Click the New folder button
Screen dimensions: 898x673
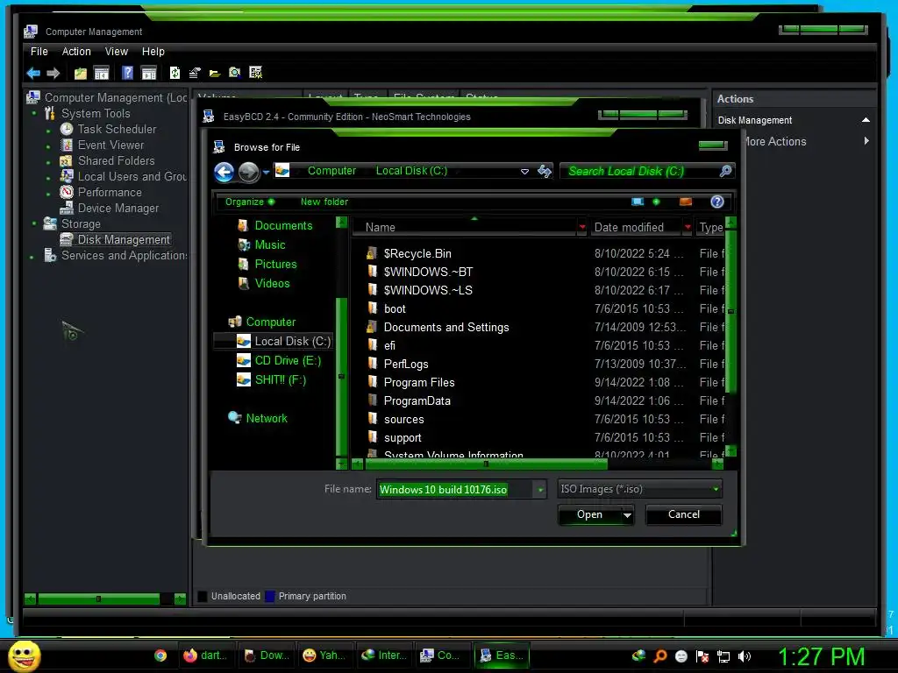coord(324,202)
